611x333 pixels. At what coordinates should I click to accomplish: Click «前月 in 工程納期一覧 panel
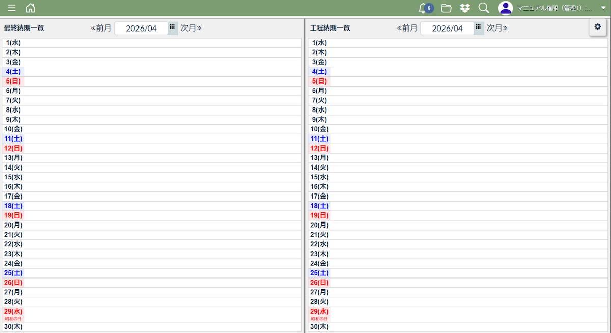point(407,27)
